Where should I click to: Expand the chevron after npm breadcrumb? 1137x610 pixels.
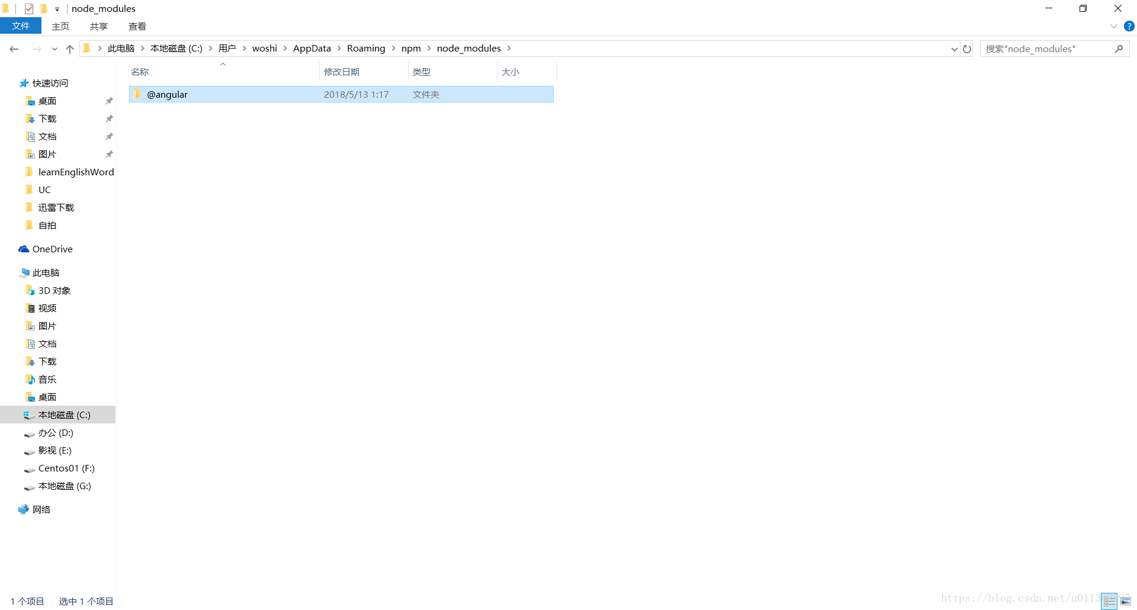click(429, 49)
